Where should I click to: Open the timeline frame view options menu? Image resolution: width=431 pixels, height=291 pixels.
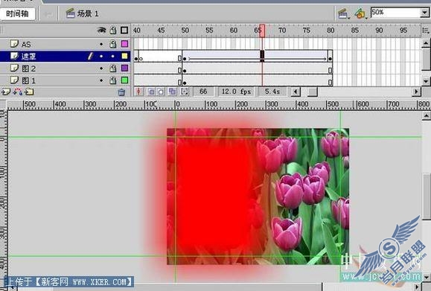click(426, 30)
